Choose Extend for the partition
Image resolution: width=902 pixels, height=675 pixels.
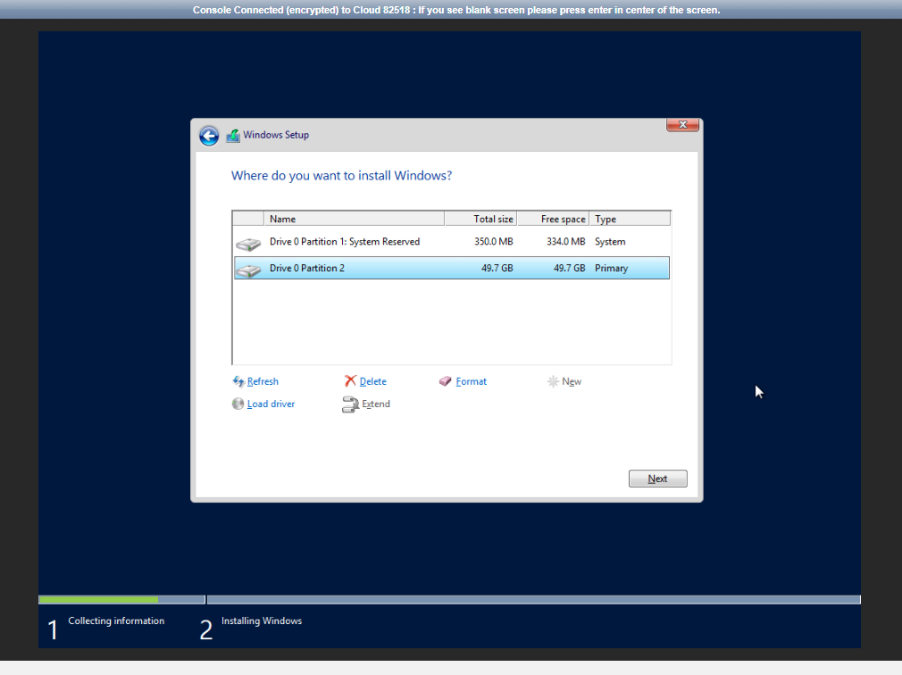click(x=376, y=404)
